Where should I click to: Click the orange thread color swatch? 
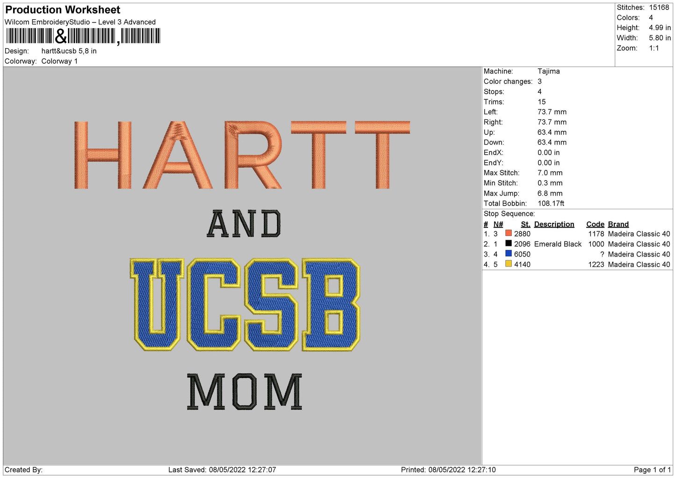pyautogui.click(x=509, y=233)
